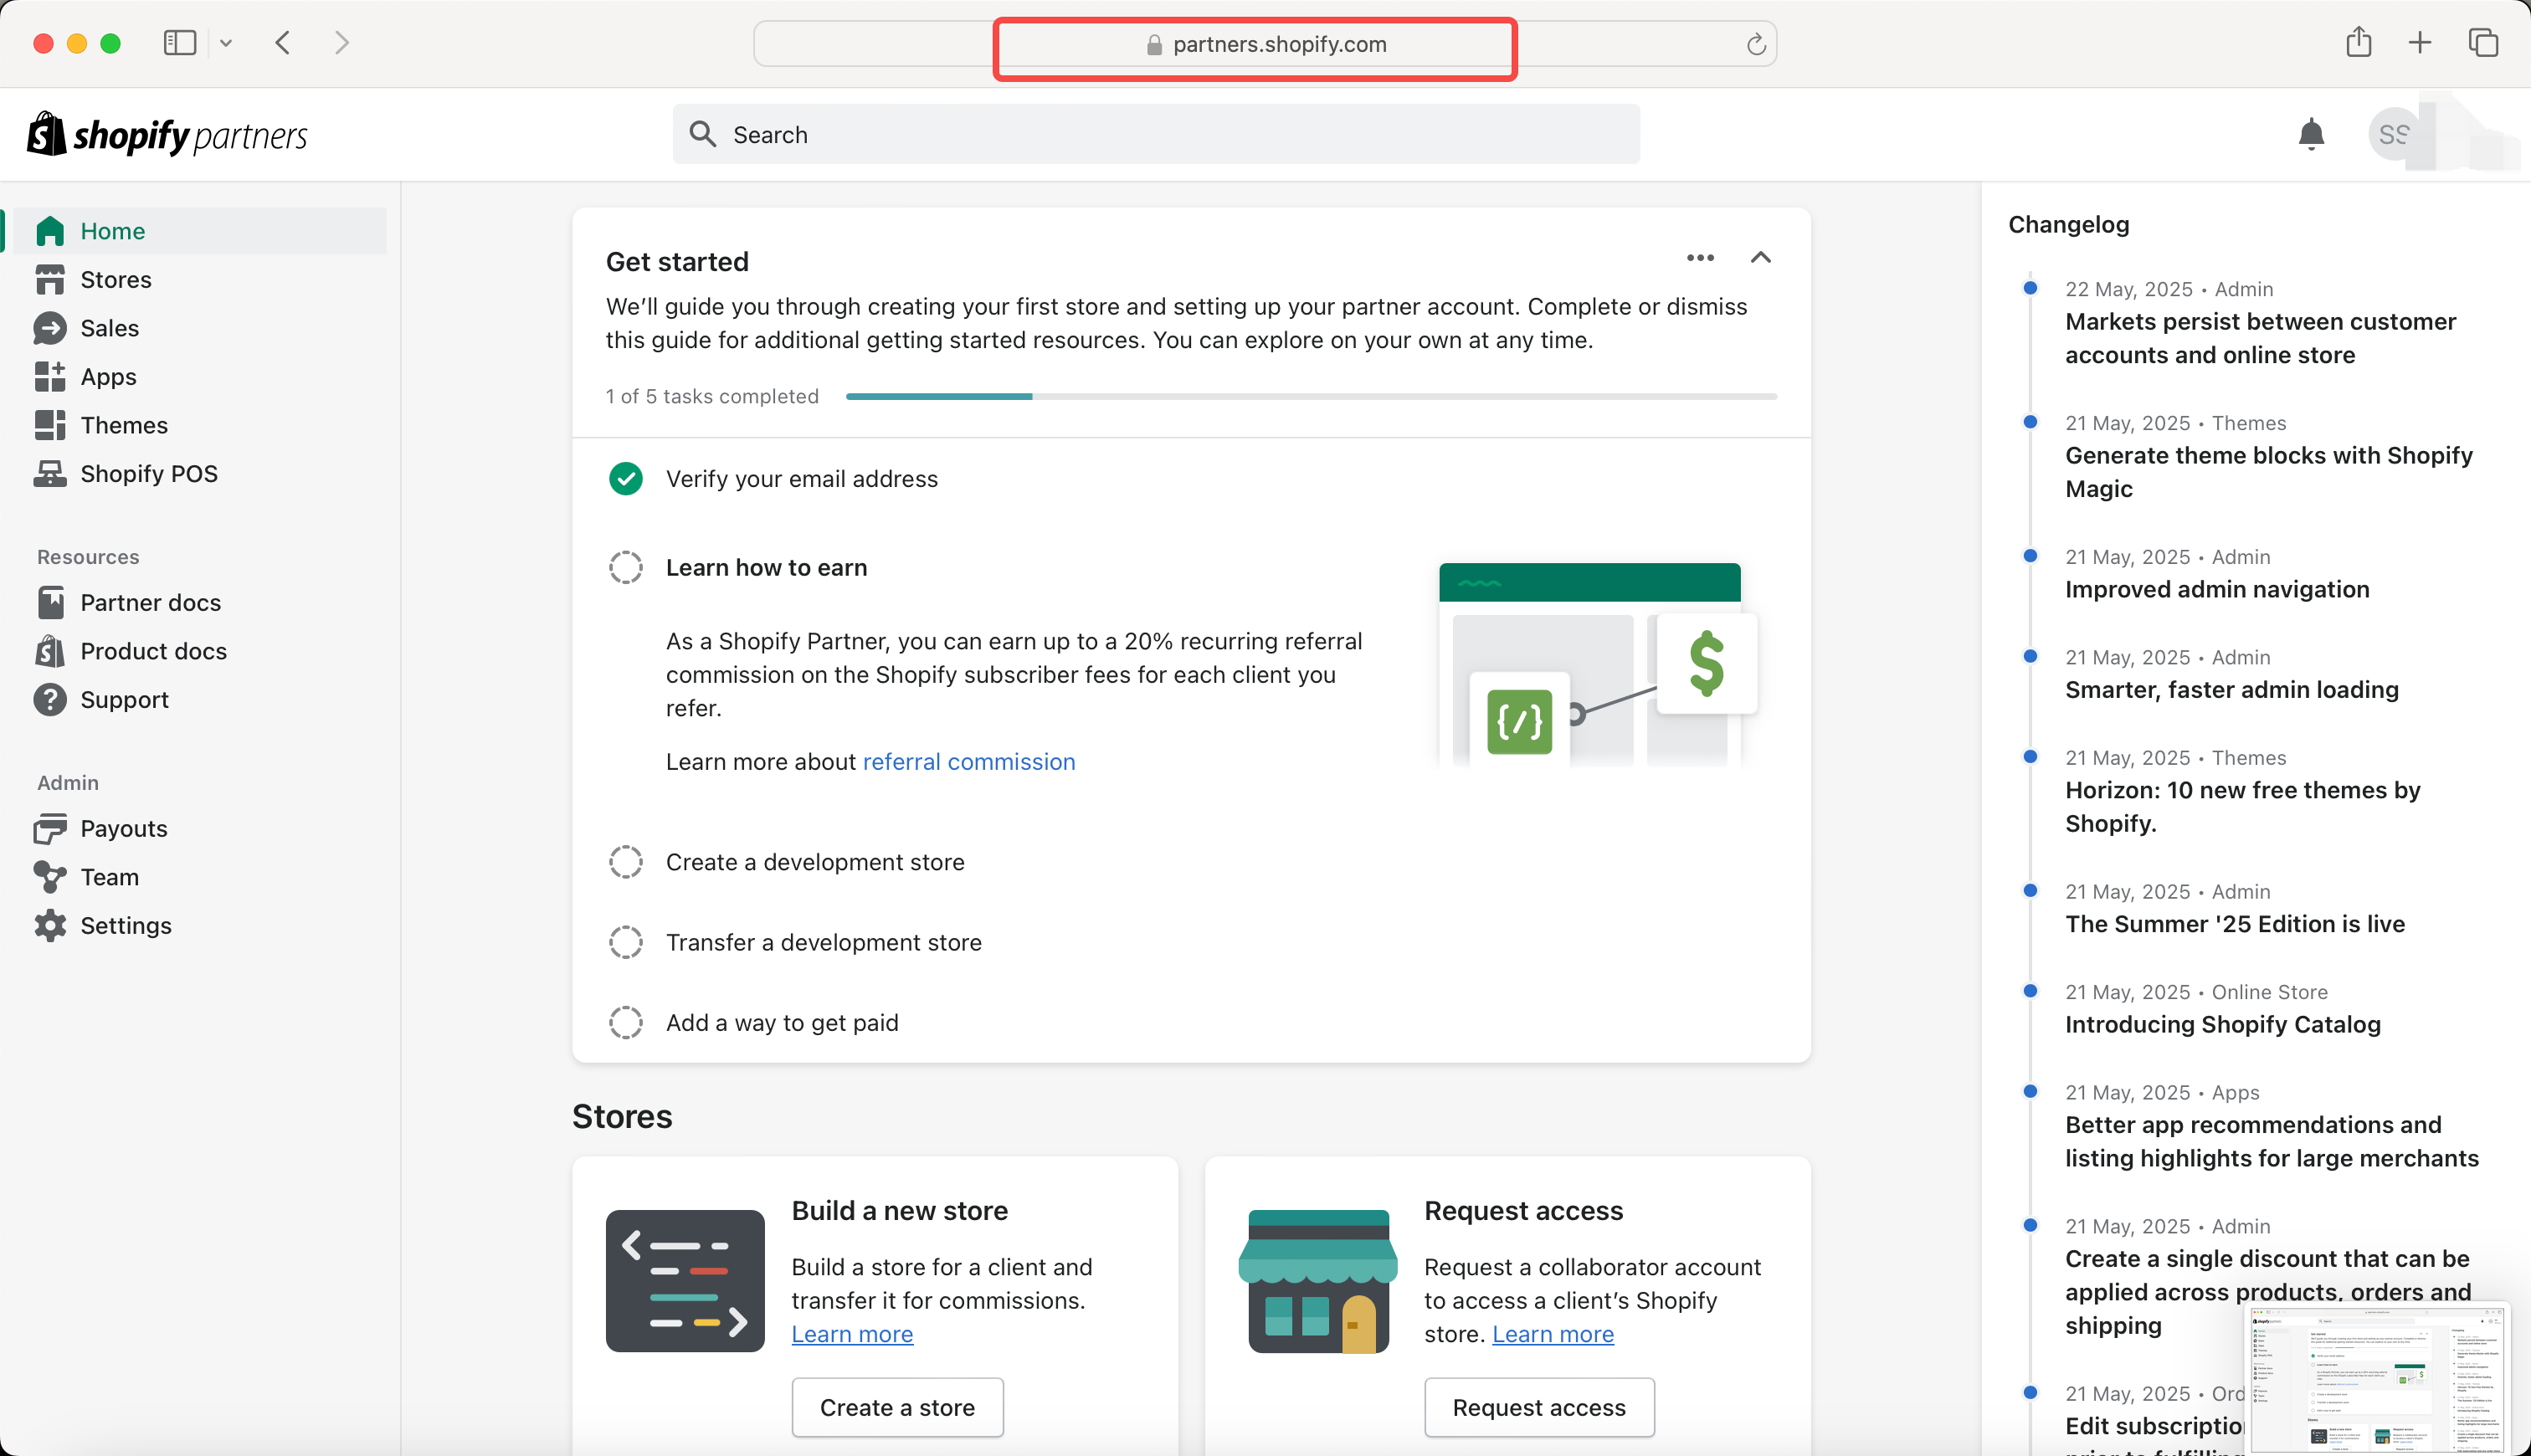This screenshot has width=2531, height=1456.
Task: Toggle Create a development store circle
Action: click(626, 862)
